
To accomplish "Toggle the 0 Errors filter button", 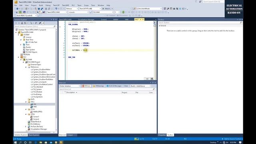I will tap(86, 86).
